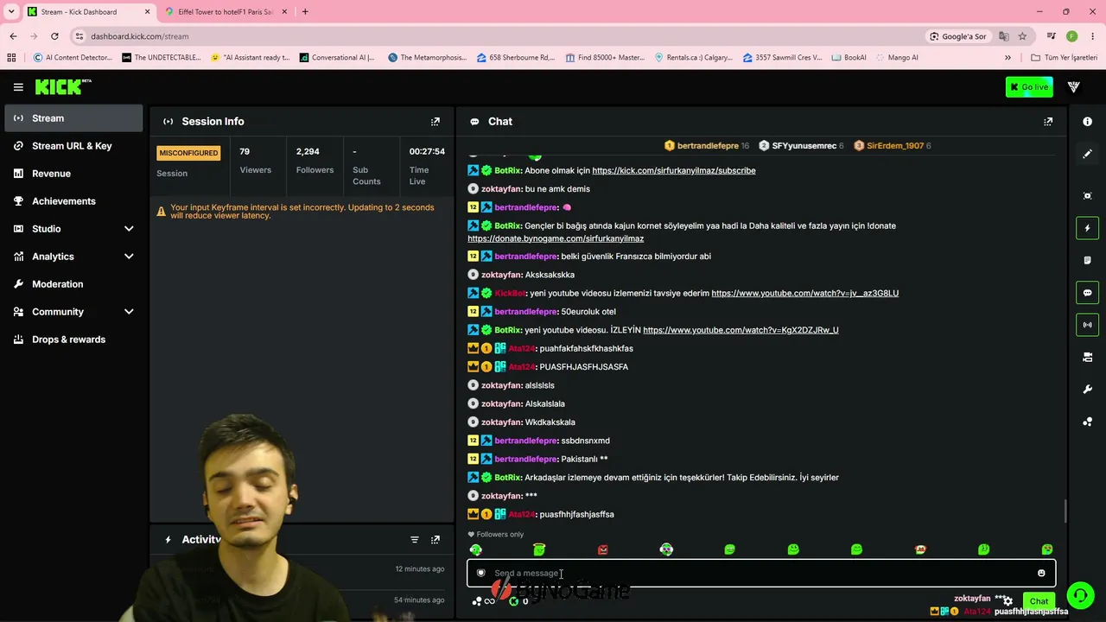Click the screen capture icon in the right sidebar
The width and height of the screenshot is (1106, 622).
tap(1087, 196)
